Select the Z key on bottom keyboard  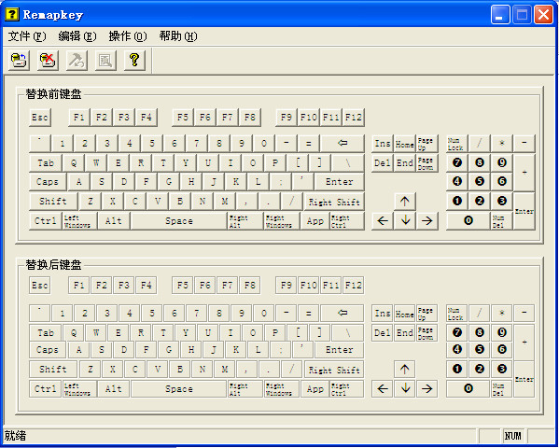[x=91, y=370]
